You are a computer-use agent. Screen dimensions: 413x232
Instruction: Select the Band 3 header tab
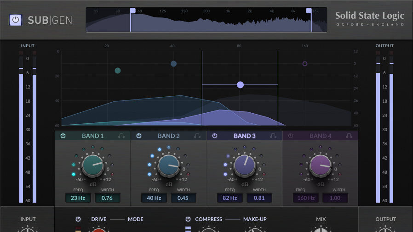(x=244, y=136)
